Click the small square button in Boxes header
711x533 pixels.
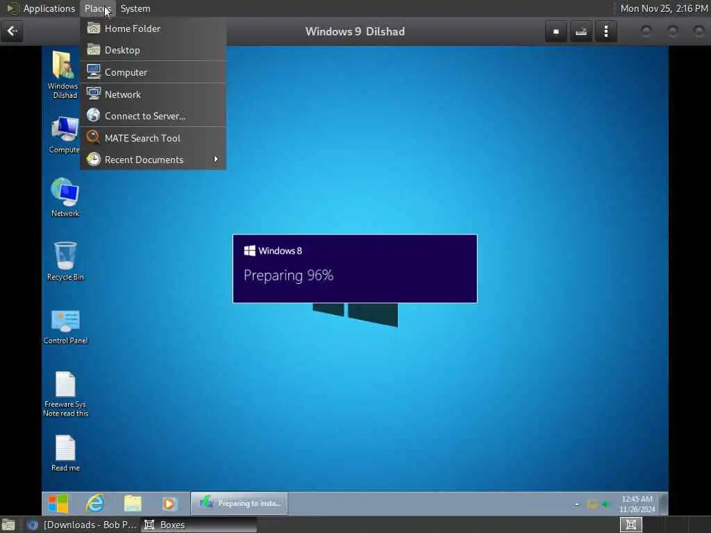coord(556,32)
